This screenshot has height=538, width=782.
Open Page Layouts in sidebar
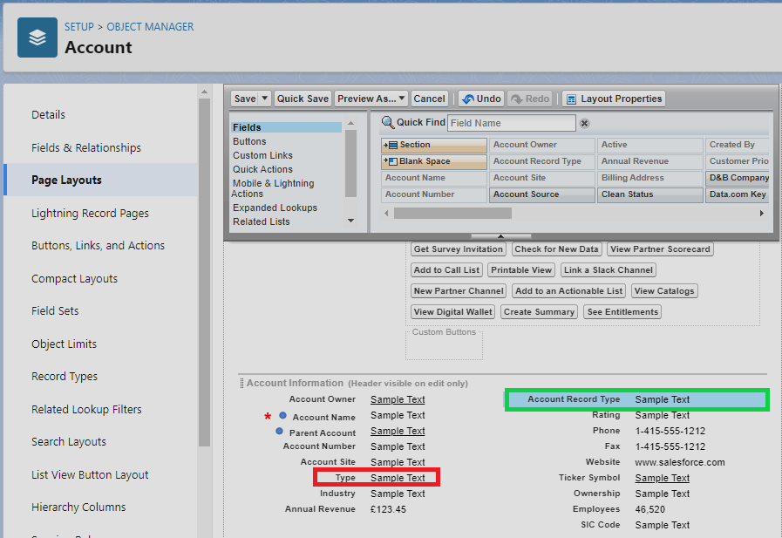[x=66, y=180]
